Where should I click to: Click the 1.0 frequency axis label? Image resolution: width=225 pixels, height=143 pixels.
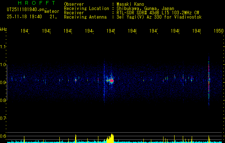pos(3,65)
